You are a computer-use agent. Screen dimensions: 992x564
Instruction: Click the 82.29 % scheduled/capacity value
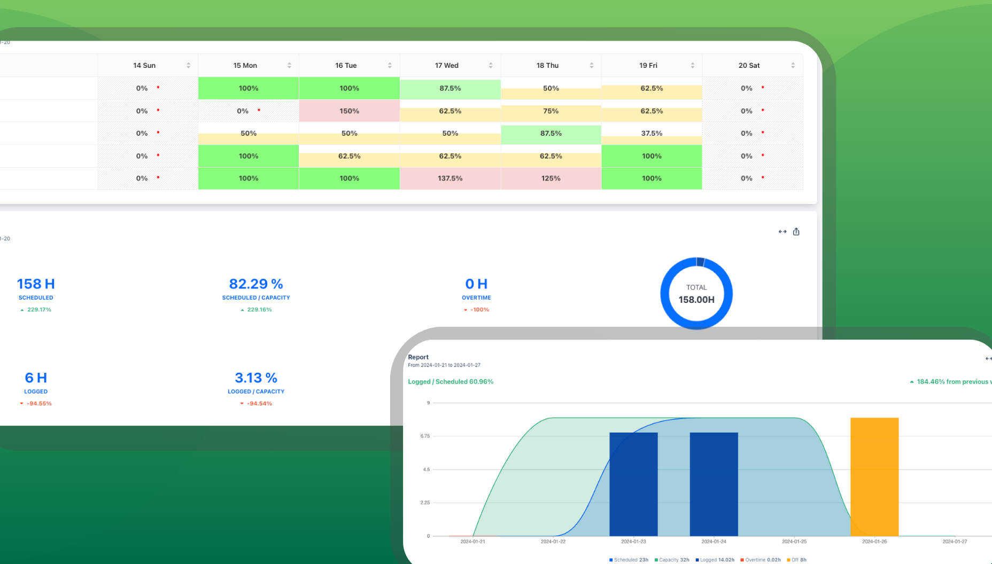click(x=256, y=284)
